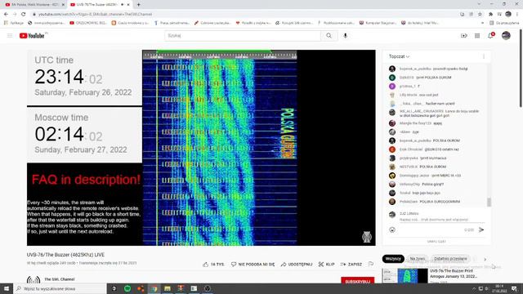The height and width of the screenshot is (294, 523).
Task: Expand the Top czat dropdown
Action: (399, 56)
